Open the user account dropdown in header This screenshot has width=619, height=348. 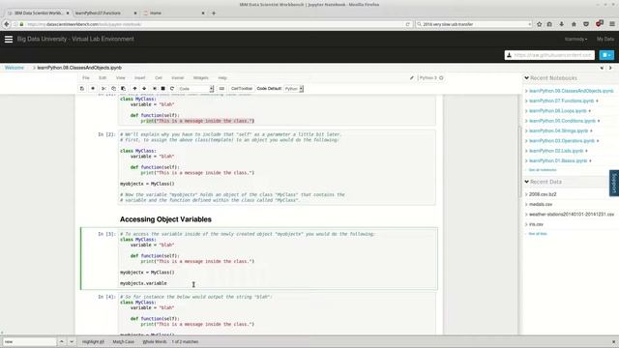(575, 39)
